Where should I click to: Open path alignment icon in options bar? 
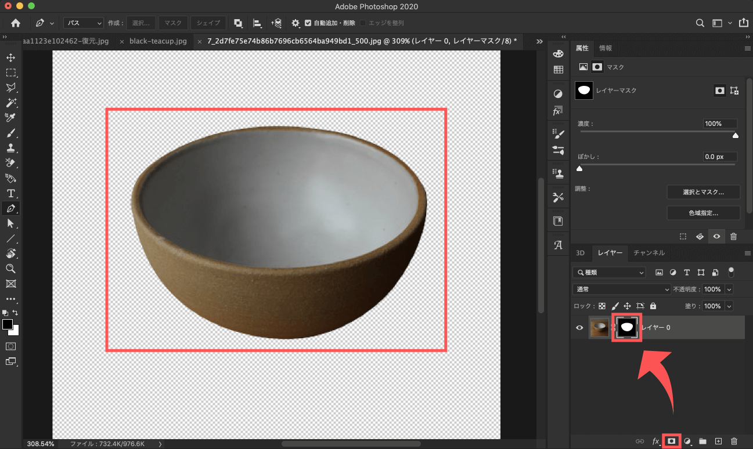pos(258,23)
